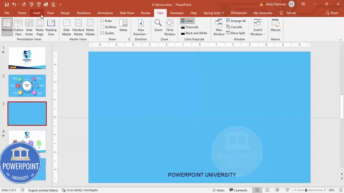The width and height of the screenshot is (344, 193).
Task: Select slide 2 thumbnail with circular diagram
Action: tap(27, 86)
